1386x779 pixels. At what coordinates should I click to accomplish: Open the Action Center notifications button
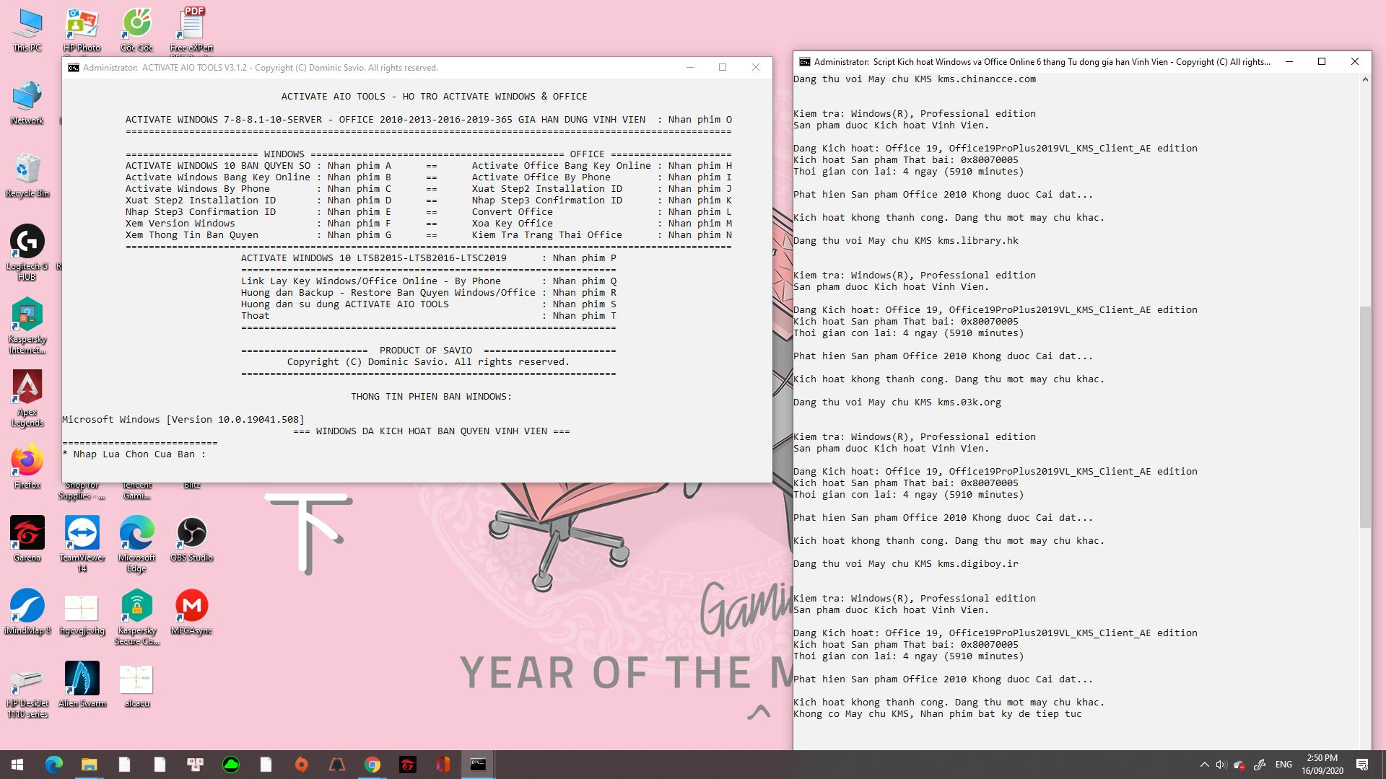pyautogui.click(x=1362, y=765)
